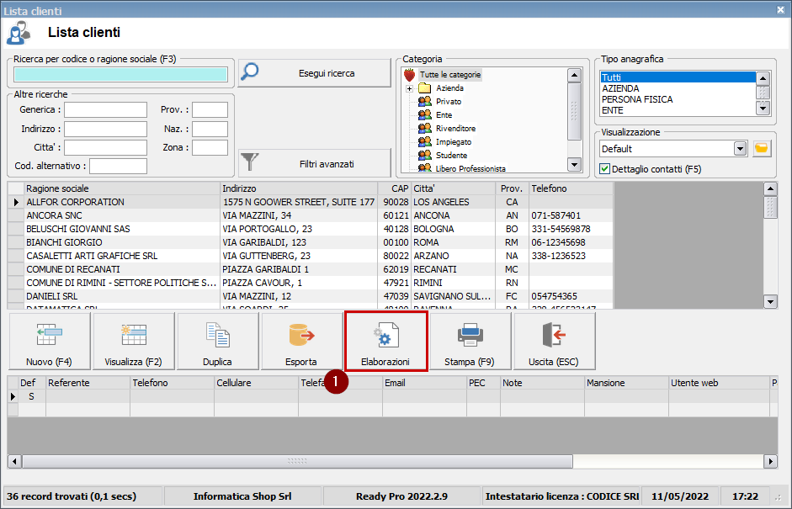Select the BIANCHI GIORGIO row
The image size is (792, 509).
coord(310,242)
